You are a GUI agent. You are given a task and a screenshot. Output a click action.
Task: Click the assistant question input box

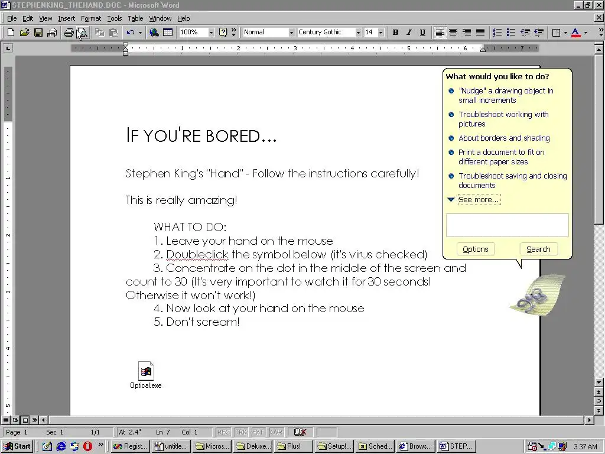pyautogui.click(x=507, y=225)
